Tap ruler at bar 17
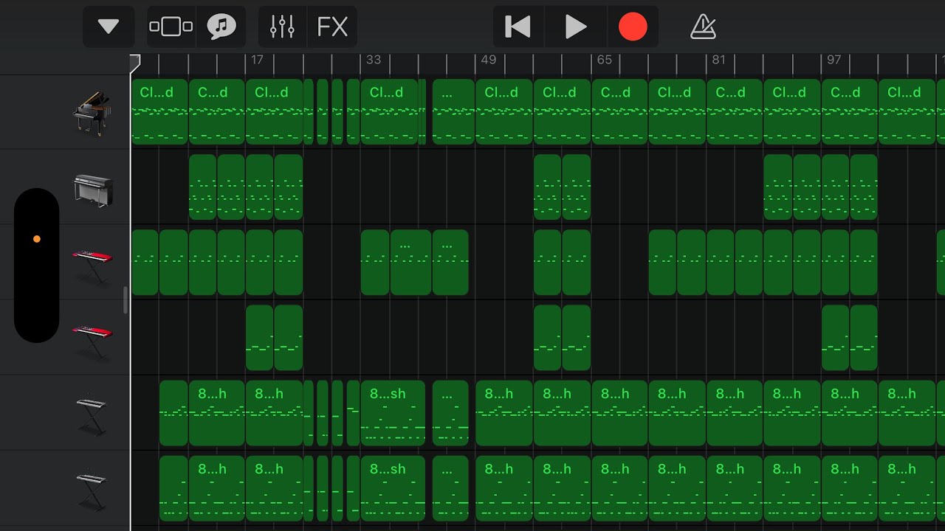Image resolution: width=945 pixels, height=531 pixels. 257,60
